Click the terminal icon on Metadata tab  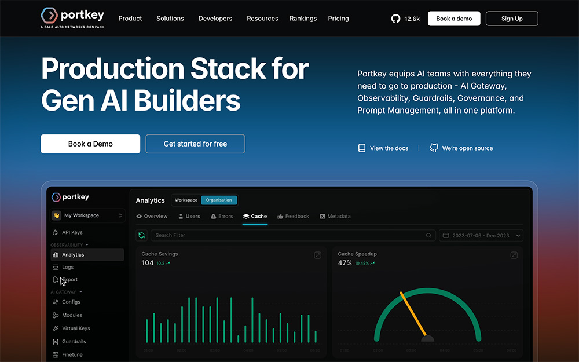pyautogui.click(x=323, y=217)
